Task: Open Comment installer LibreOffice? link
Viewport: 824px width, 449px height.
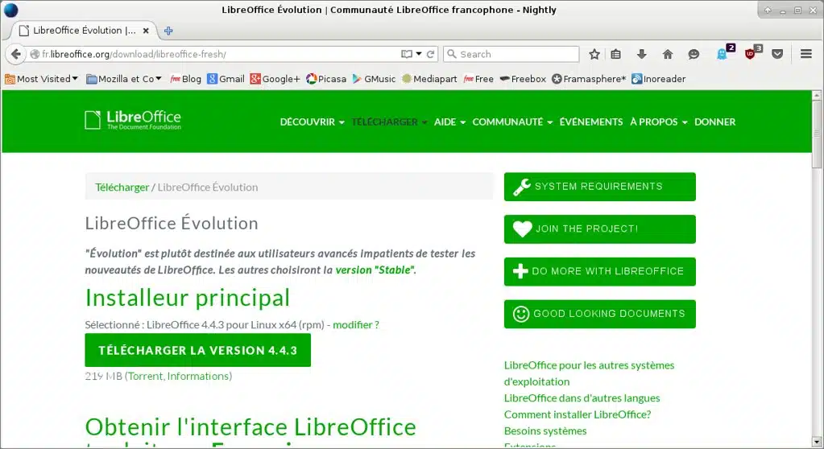Action: [578, 414]
